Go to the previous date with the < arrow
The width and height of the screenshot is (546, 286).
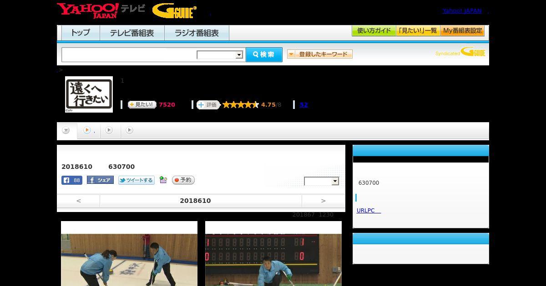78,201
